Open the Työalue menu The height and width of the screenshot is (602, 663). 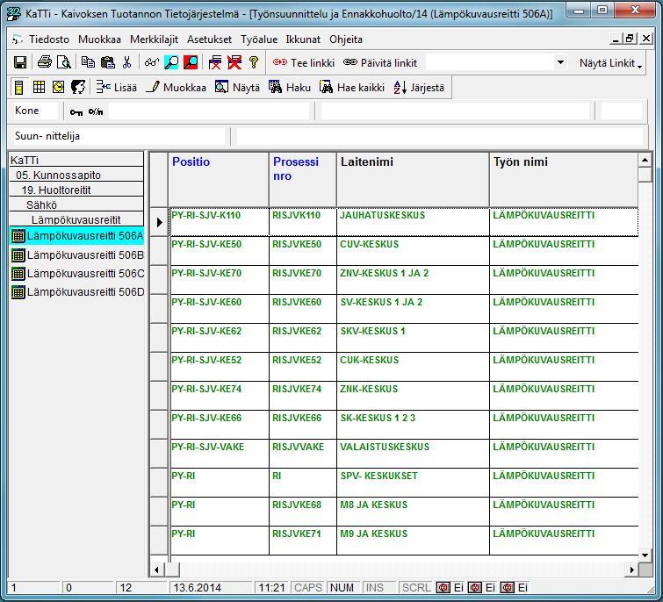[259, 39]
